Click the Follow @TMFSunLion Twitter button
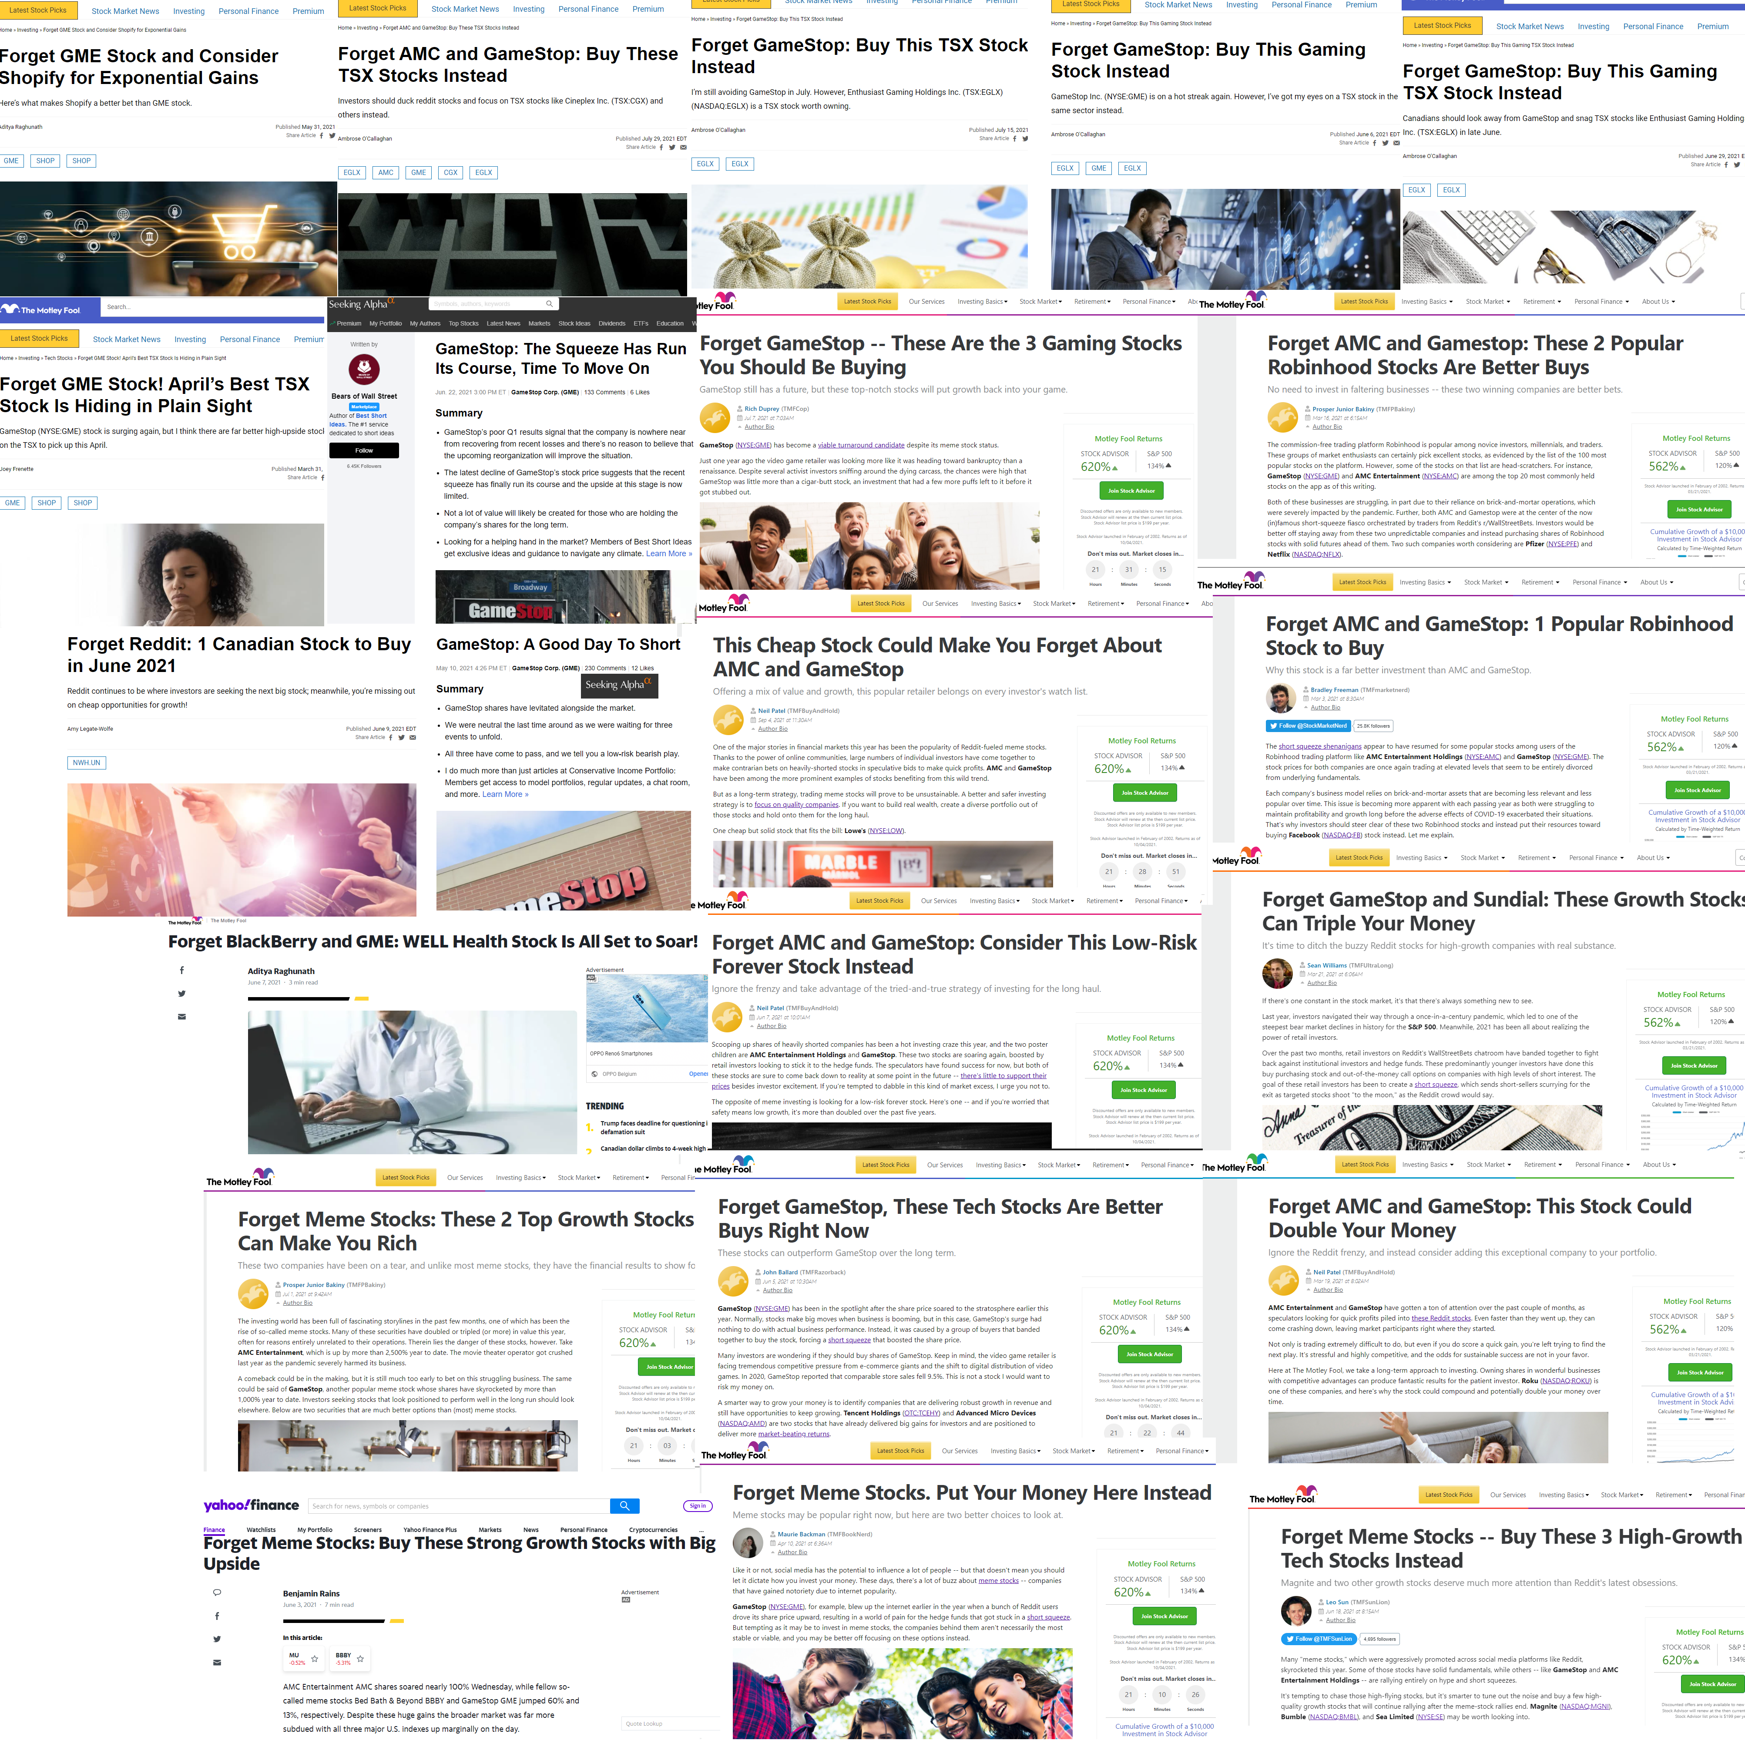This screenshot has height=1747, width=1745. click(x=1319, y=1639)
